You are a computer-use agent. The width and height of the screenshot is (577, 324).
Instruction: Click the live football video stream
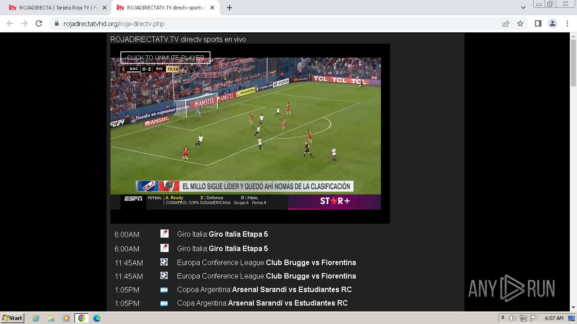tap(246, 134)
